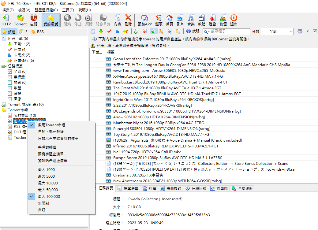The image size is (318, 230).
Task: Switch to the 檔案清單 tab
Action: coord(128,188)
